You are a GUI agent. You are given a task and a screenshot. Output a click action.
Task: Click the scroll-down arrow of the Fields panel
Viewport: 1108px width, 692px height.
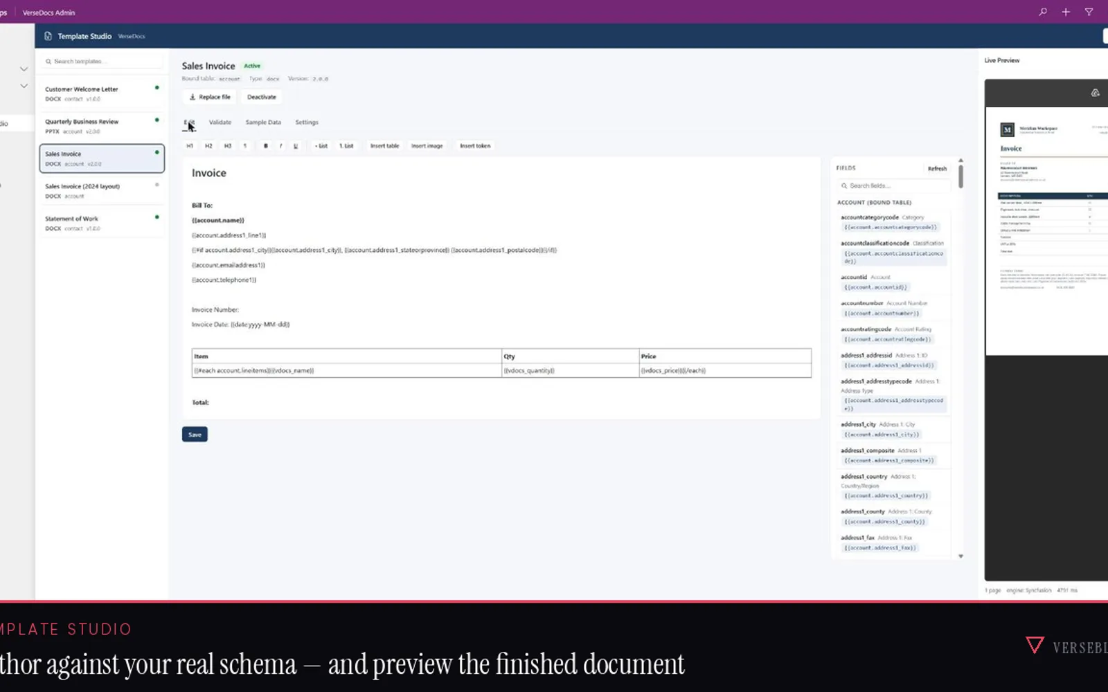click(x=960, y=556)
